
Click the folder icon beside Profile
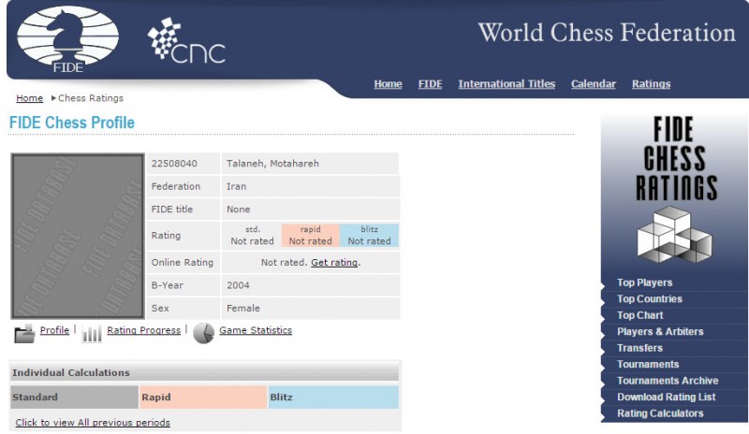click(24, 333)
